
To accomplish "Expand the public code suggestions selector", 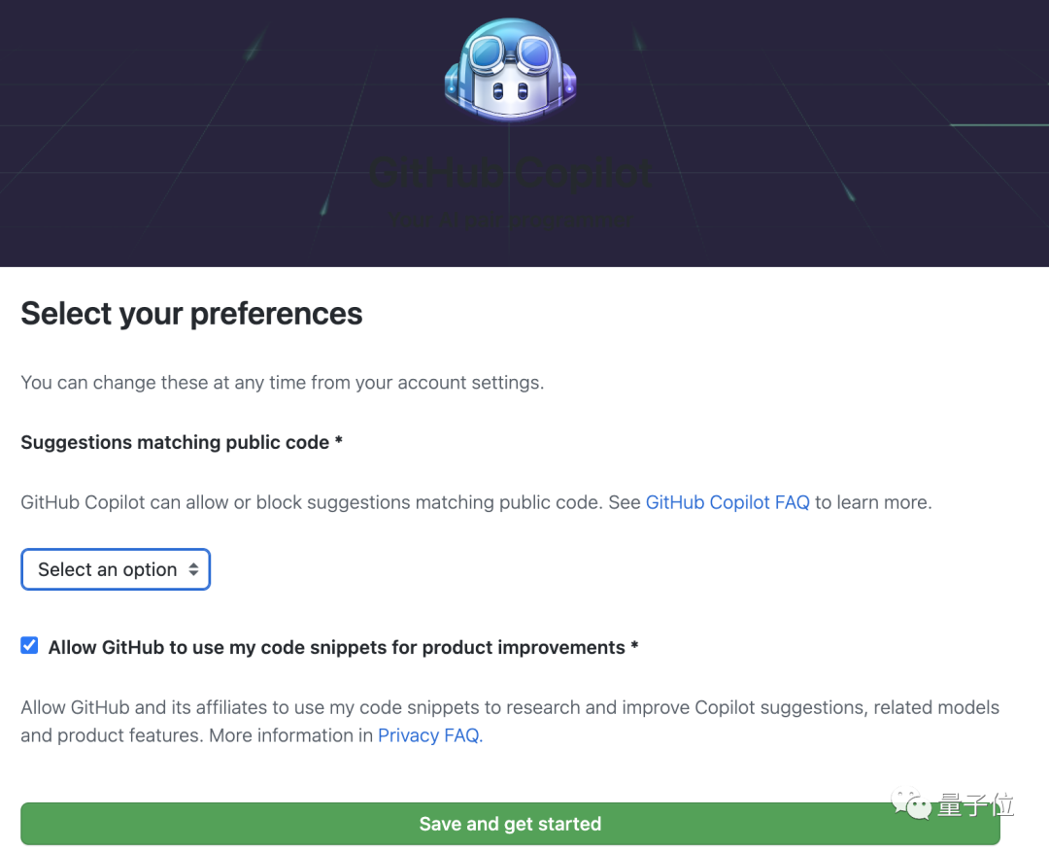I will click(x=116, y=569).
